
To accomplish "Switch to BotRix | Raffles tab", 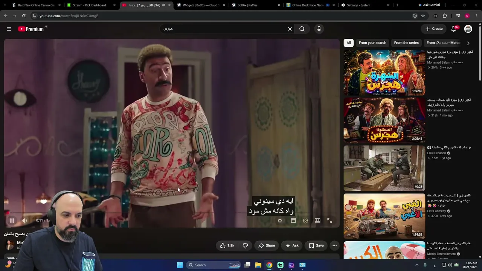I will coord(256,5).
